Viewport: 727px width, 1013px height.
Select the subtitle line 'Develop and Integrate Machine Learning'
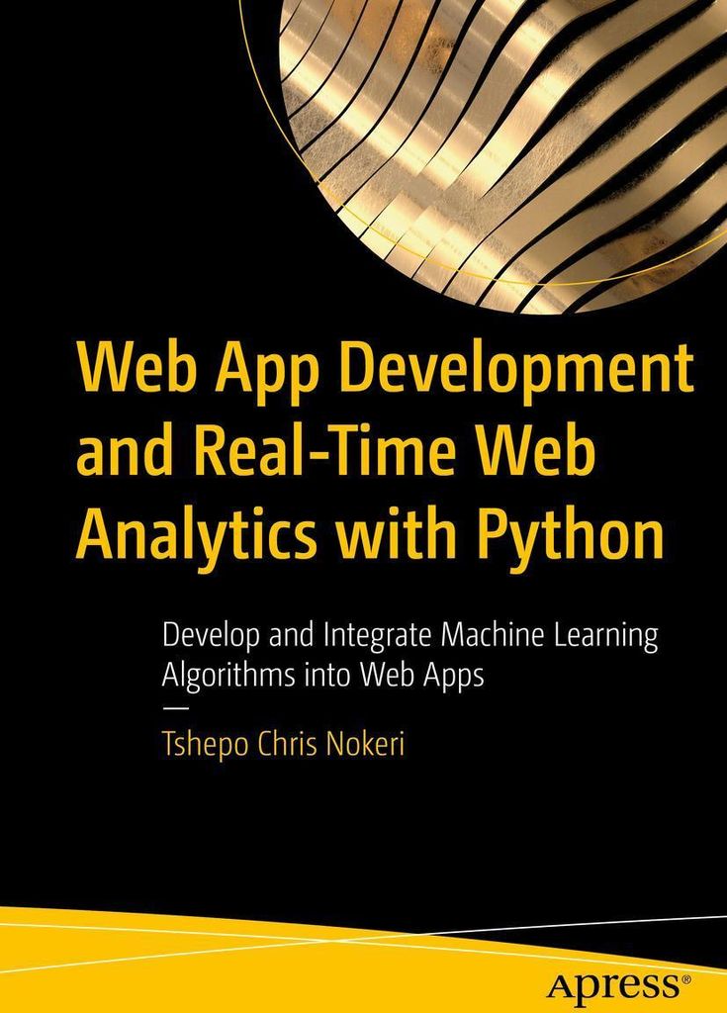[x=409, y=635]
